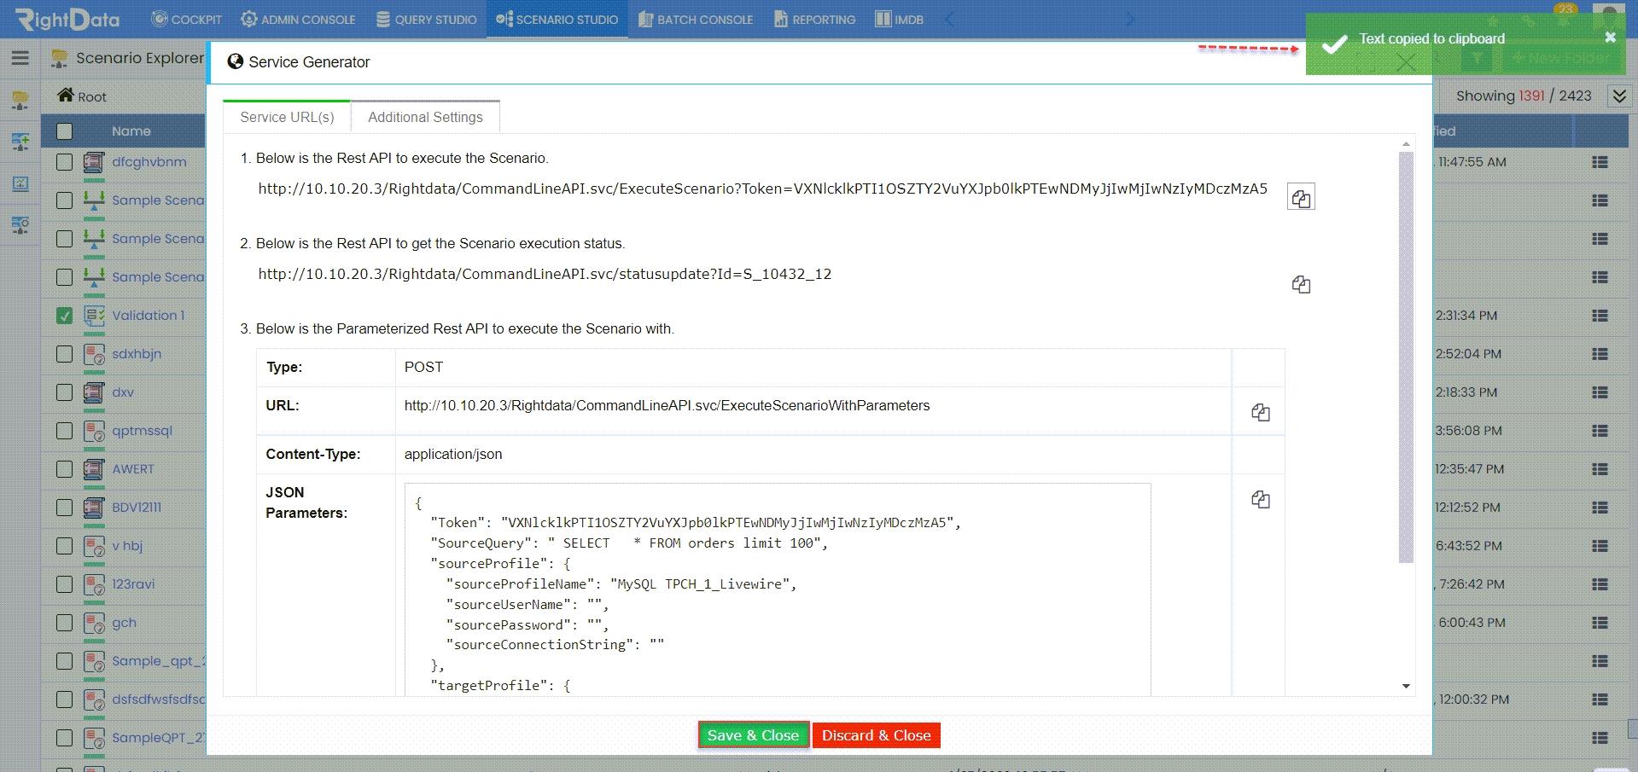This screenshot has height=772, width=1638.
Task: Open row menu icon for 2:52:04 PM entry
Action: pyautogui.click(x=1600, y=354)
